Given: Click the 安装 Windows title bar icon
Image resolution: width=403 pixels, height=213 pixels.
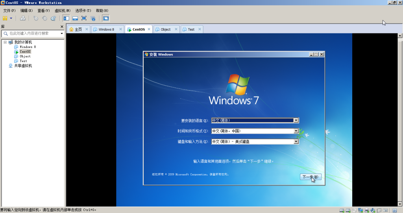Looking at the screenshot, I should coord(146,54).
